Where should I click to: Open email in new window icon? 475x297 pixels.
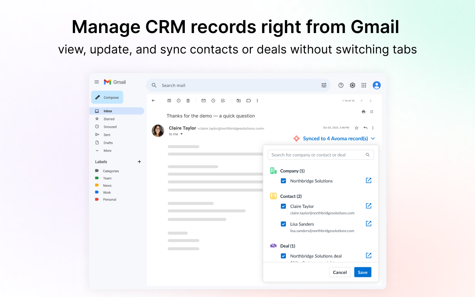pyautogui.click(x=371, y=112)
